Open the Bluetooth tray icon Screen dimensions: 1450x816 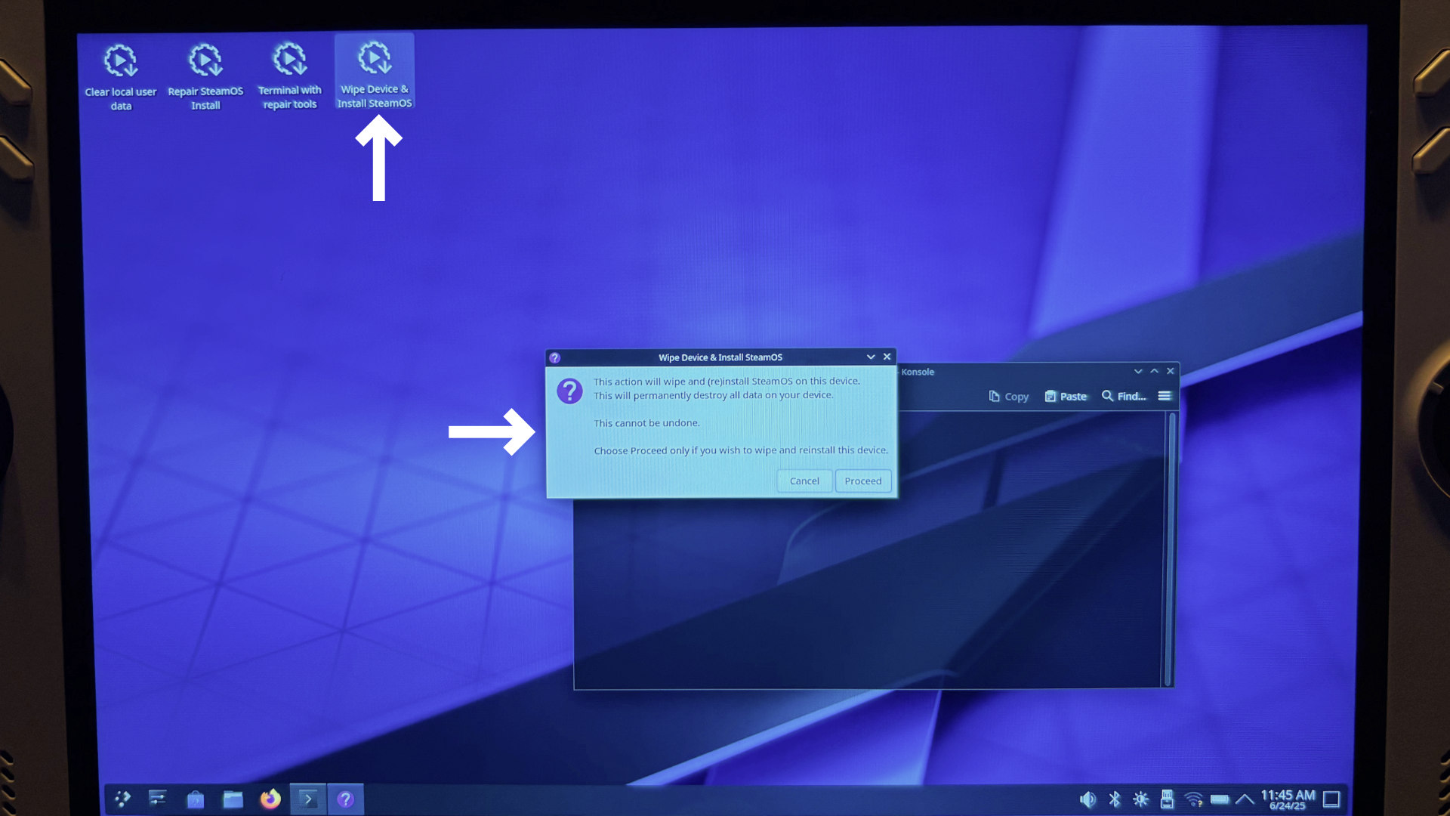pos(1115,799)
